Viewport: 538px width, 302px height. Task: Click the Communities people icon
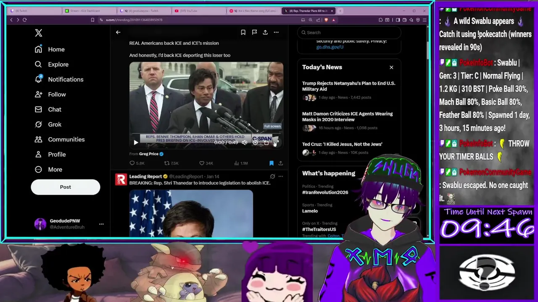[x=38, y=139]
